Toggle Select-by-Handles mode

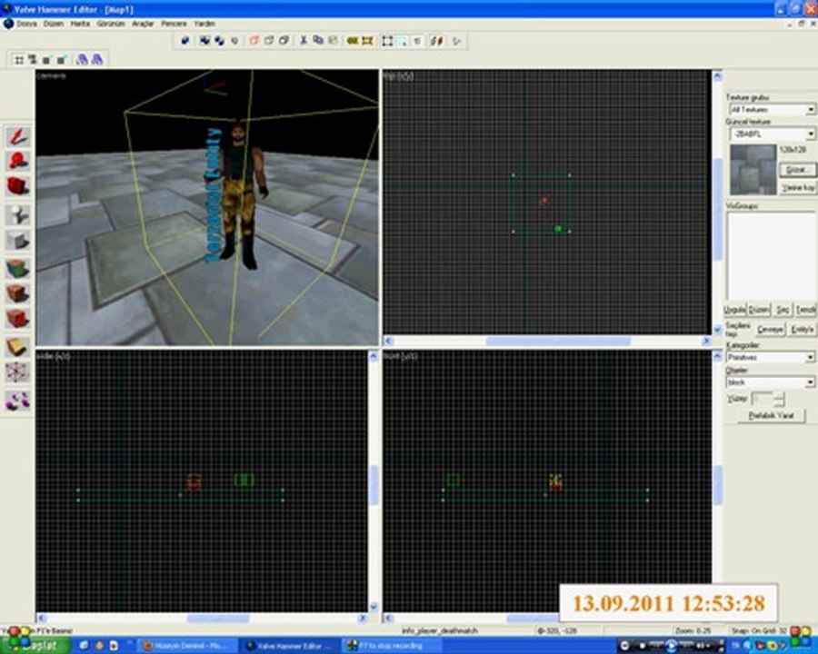387,41
